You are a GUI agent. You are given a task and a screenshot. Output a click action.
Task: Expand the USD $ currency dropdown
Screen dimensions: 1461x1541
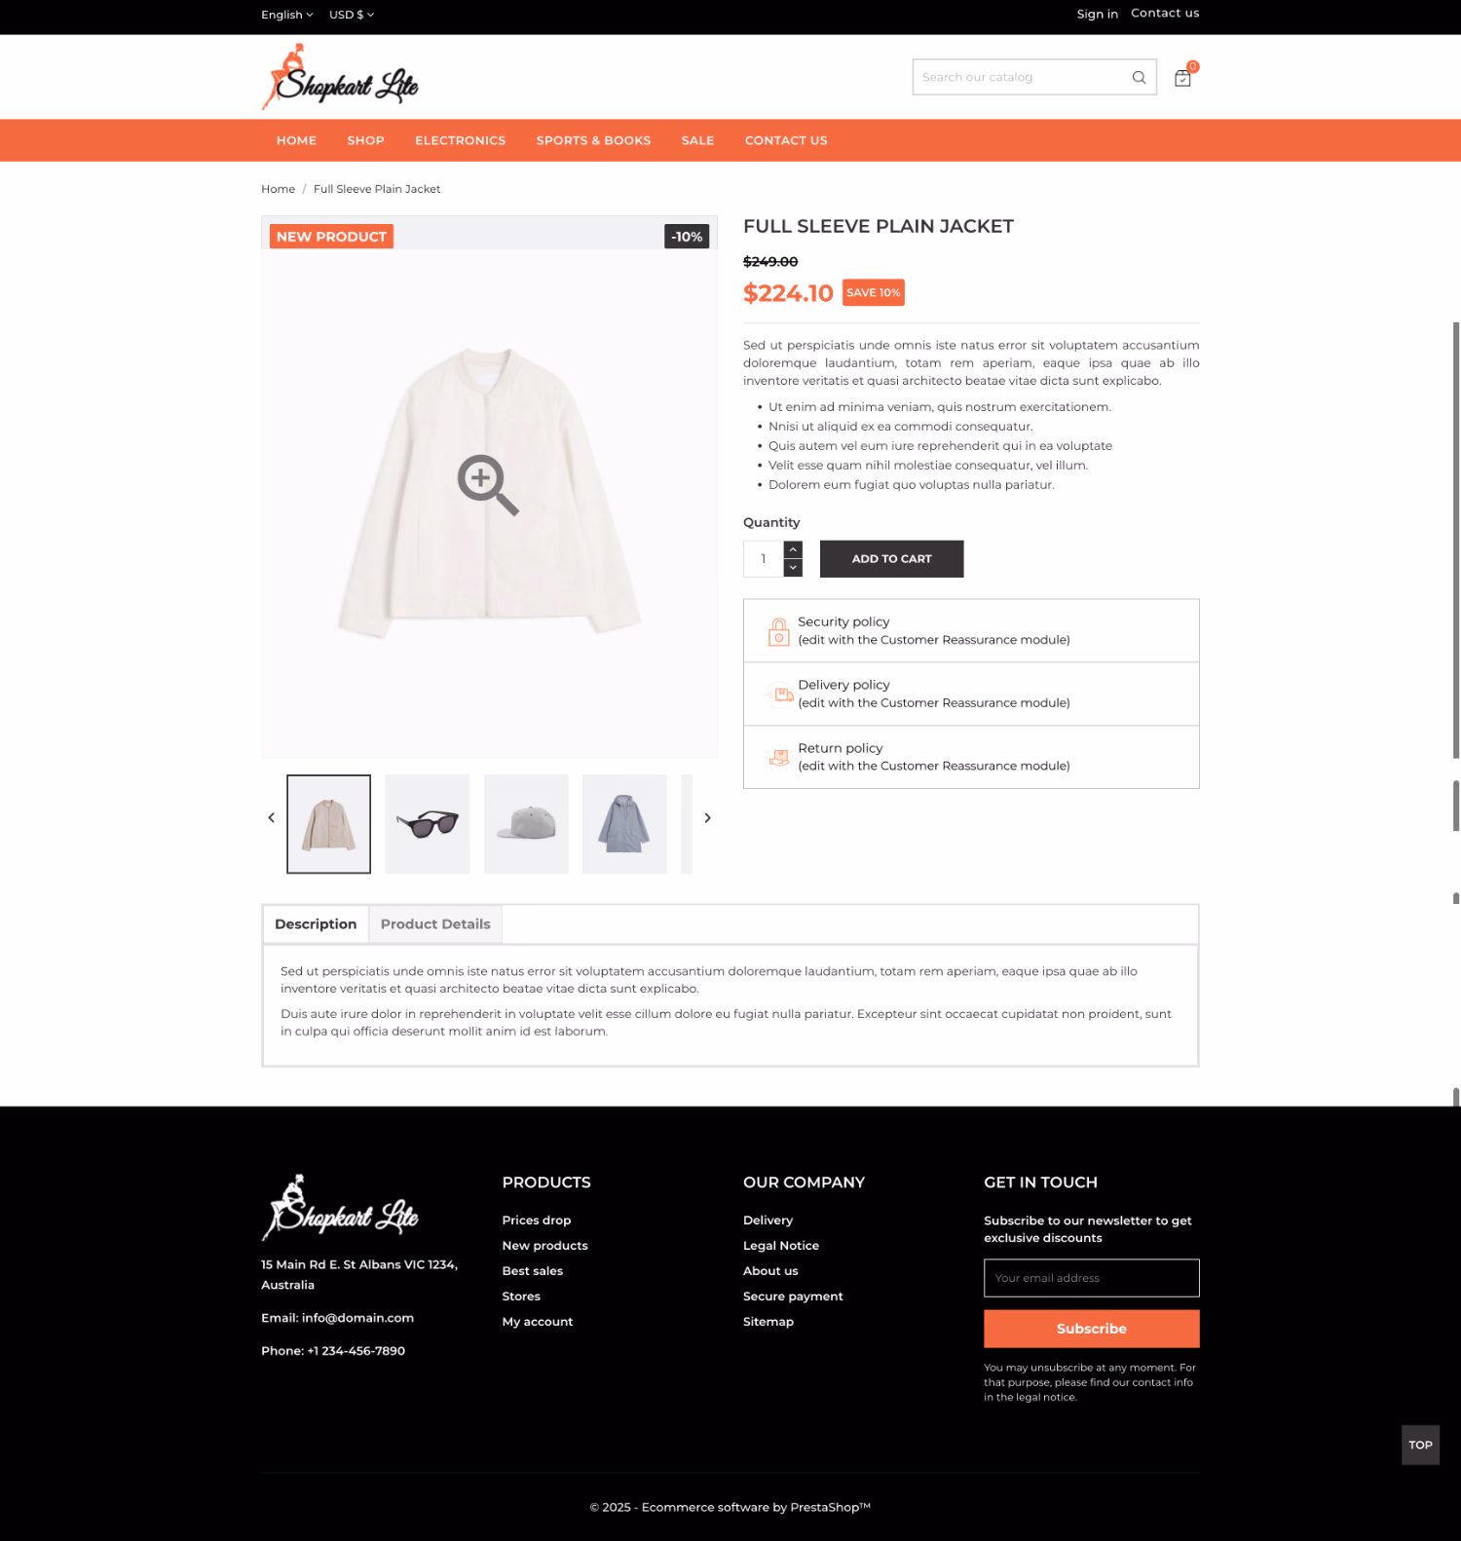352,15
